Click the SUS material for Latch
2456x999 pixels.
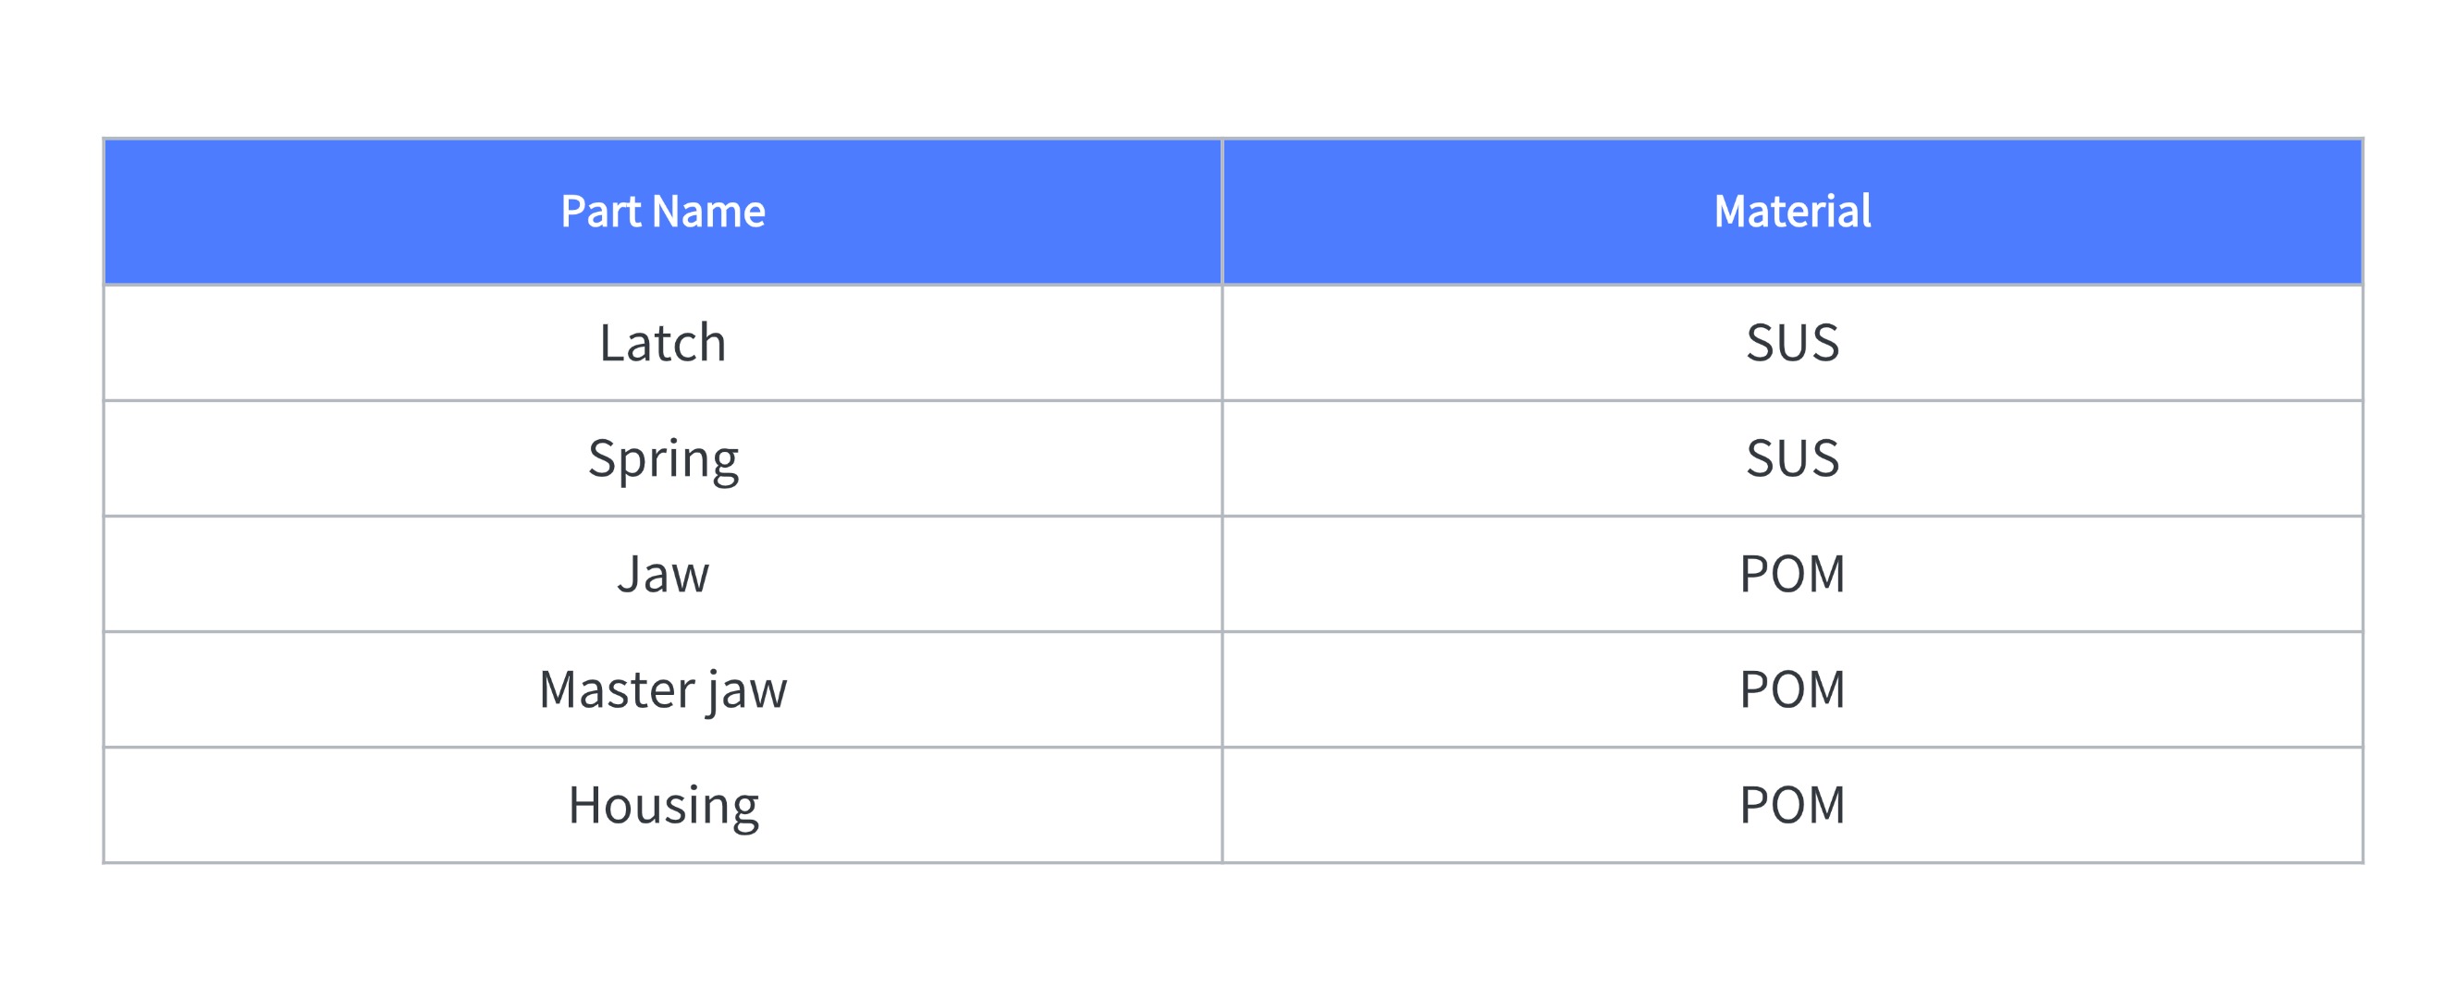[1792, 343]
